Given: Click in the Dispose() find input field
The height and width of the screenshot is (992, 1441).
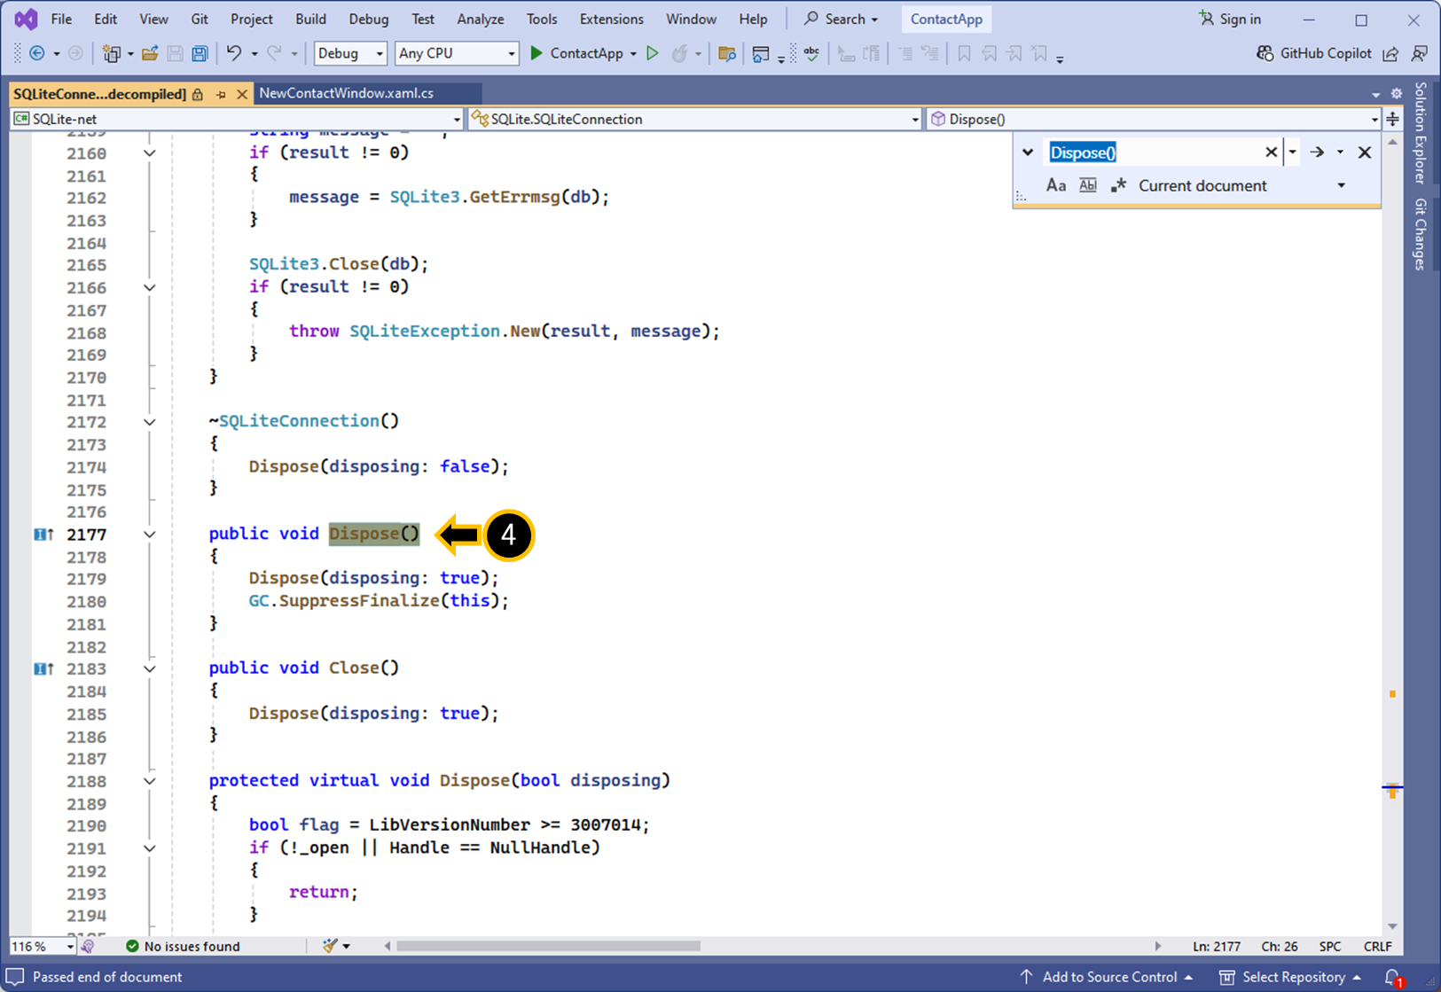Looking at the screenshot, I should (x=1153, y=152).
